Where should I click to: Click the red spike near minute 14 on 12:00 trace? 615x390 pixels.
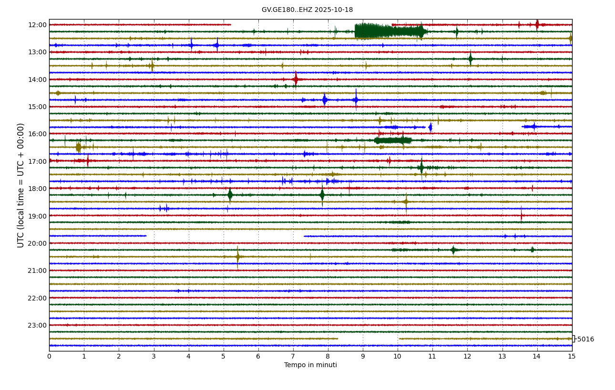[x=537, y=24]
